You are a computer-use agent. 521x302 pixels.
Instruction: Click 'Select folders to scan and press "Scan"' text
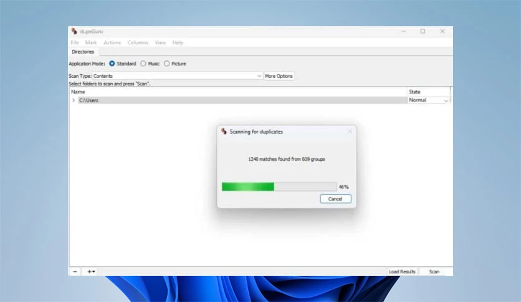coord(109,84)
